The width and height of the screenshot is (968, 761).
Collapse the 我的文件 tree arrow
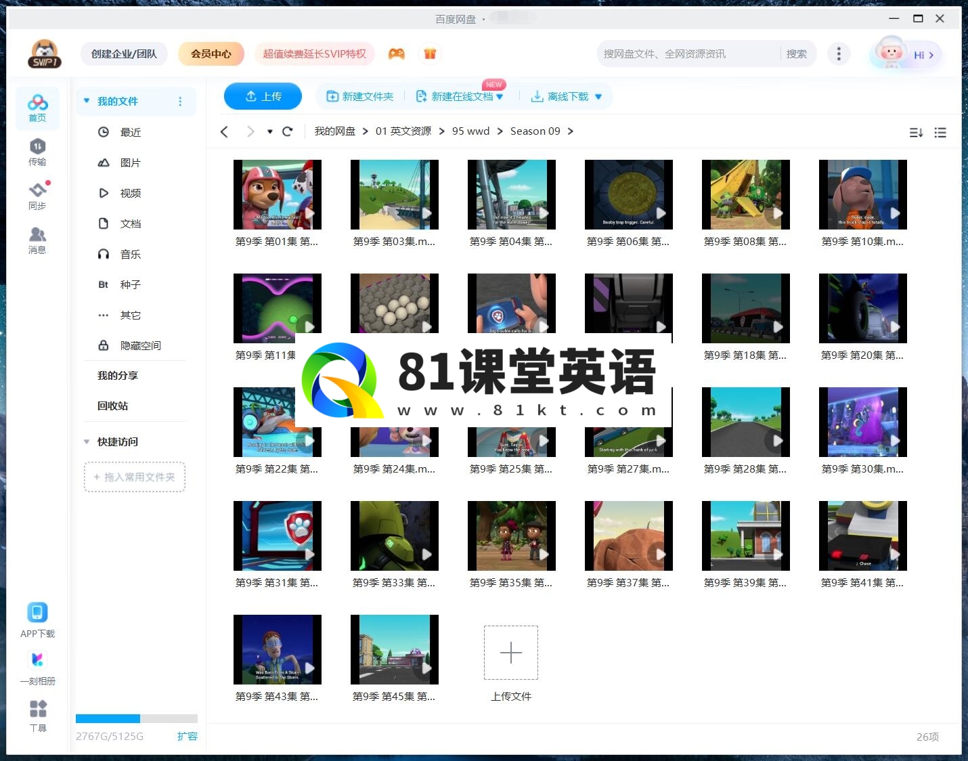[87, 101]
